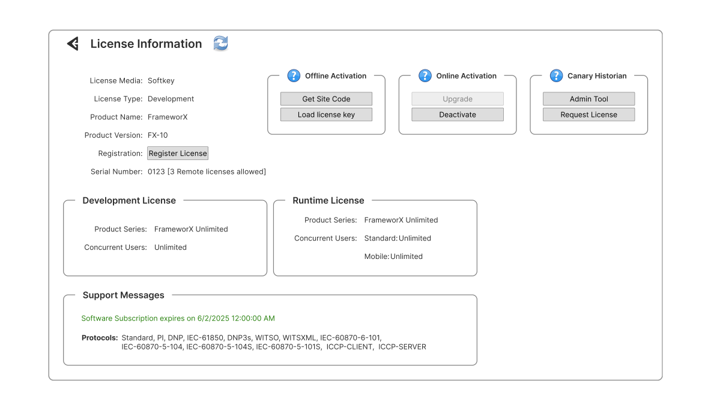The width and height of the screenshot is (711, 410).
Task: Select Mobile: Unlimited runtime users
Action: pyautogui.click(x=393, y=256)
